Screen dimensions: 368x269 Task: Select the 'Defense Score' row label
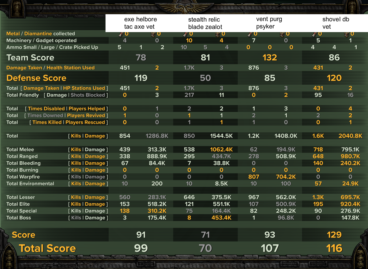[36, 78]
